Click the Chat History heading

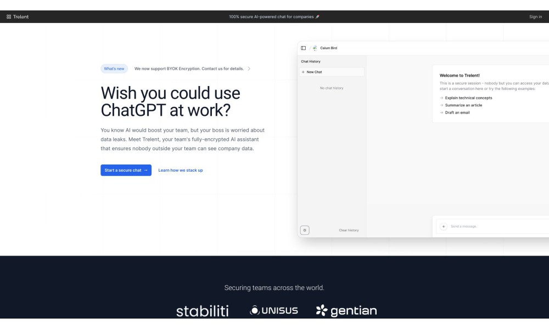pyautogui.click(x=311, y=61)
